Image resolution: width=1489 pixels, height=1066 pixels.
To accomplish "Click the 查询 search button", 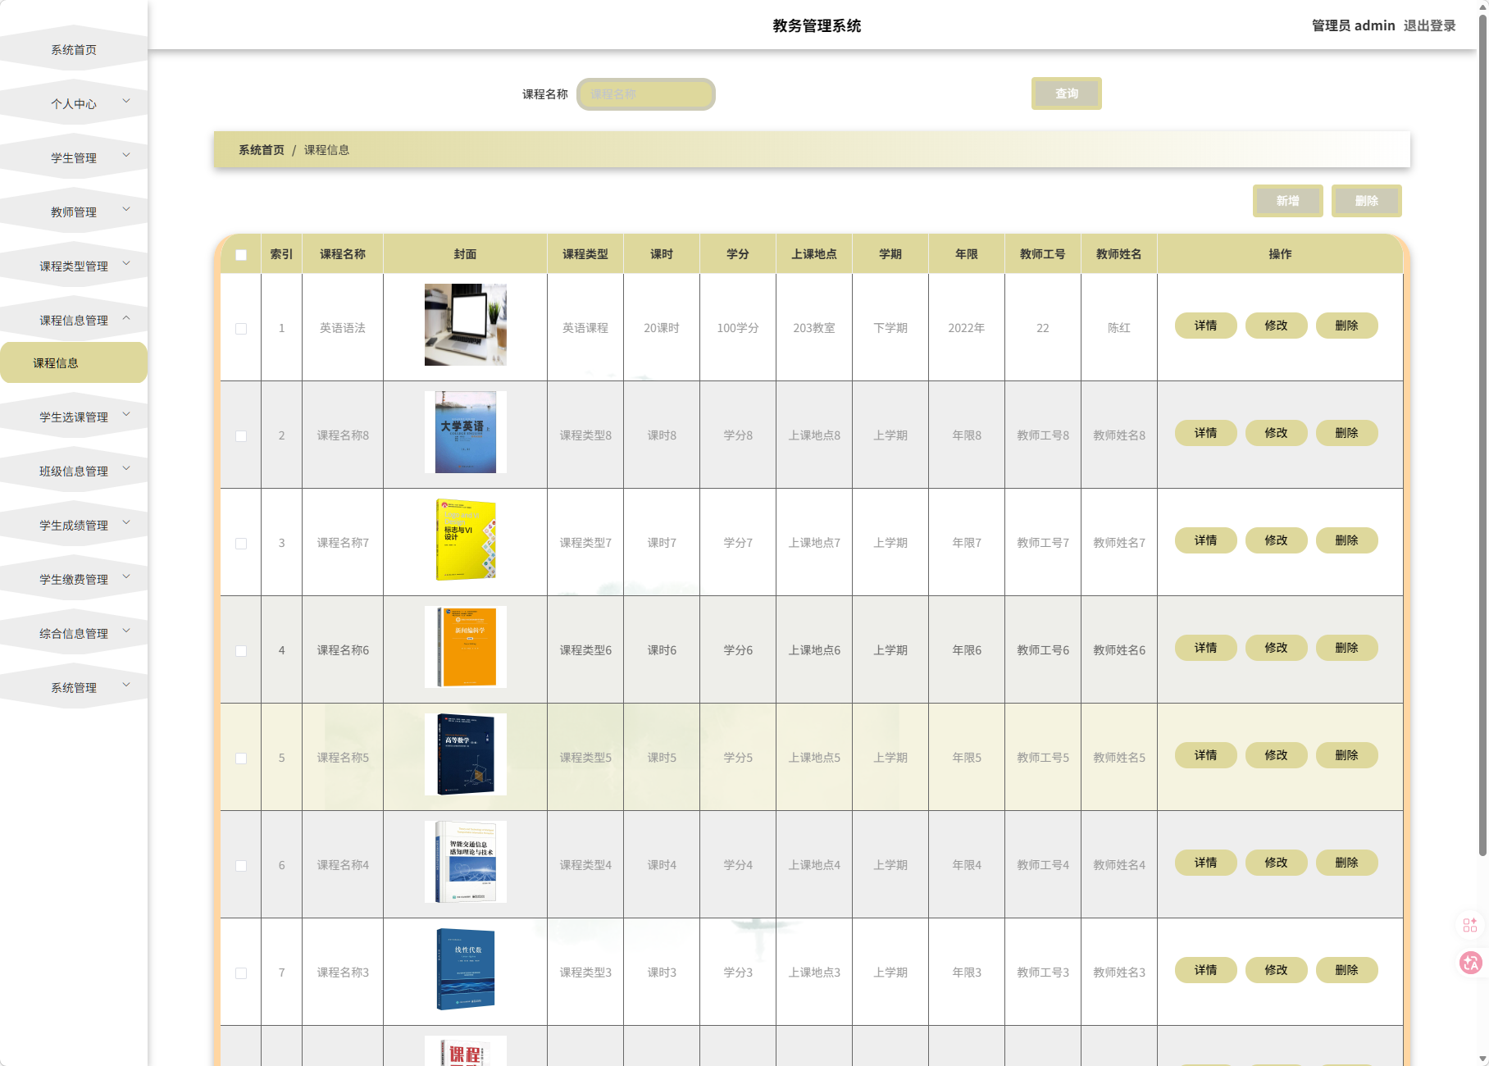I will 1066,93.
